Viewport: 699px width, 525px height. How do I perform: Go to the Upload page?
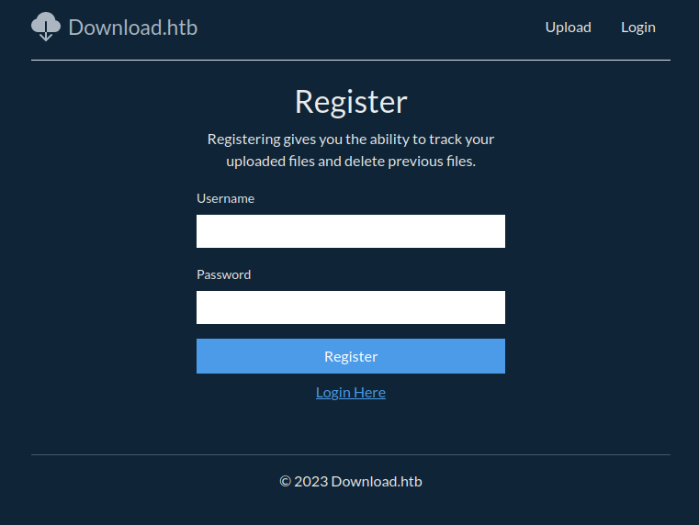[568, 28]
